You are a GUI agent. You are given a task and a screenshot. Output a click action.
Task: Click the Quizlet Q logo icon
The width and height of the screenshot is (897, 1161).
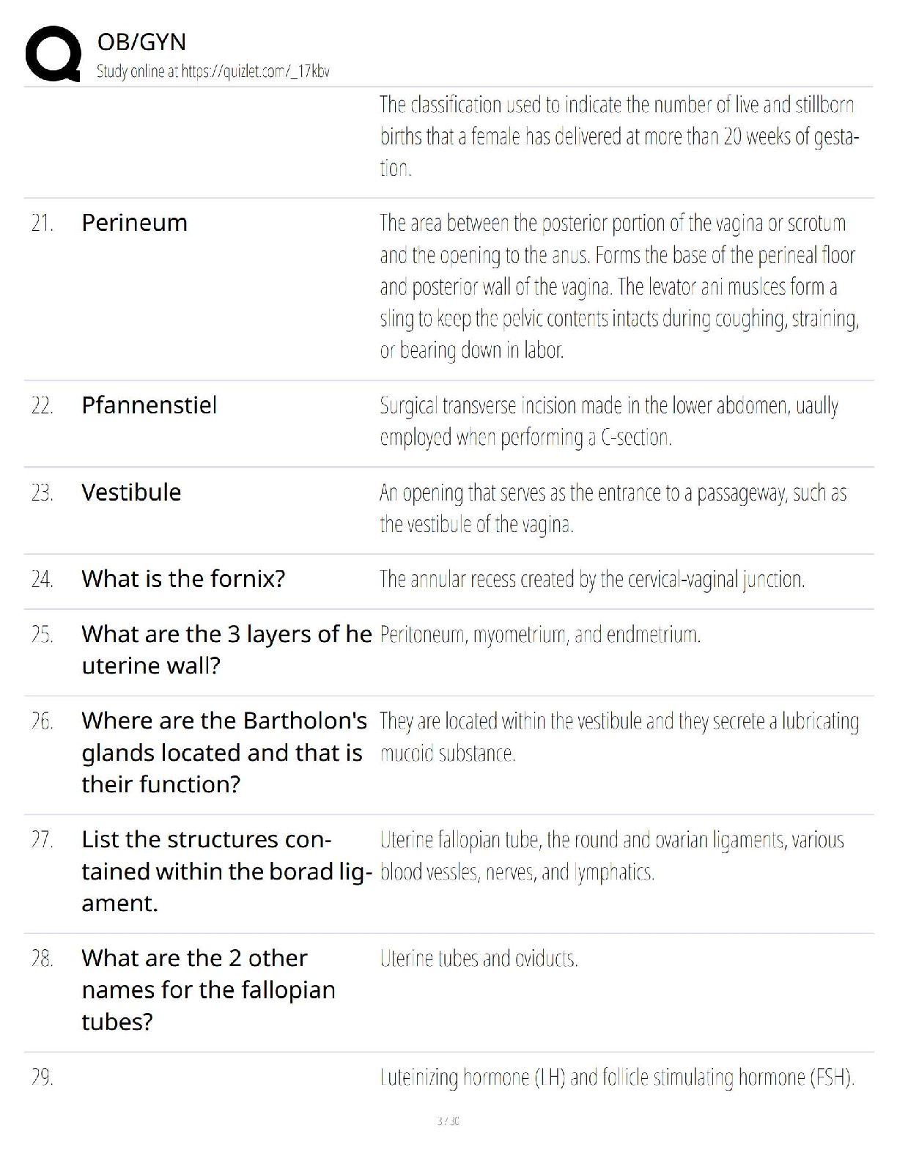[x=53, y=53]
